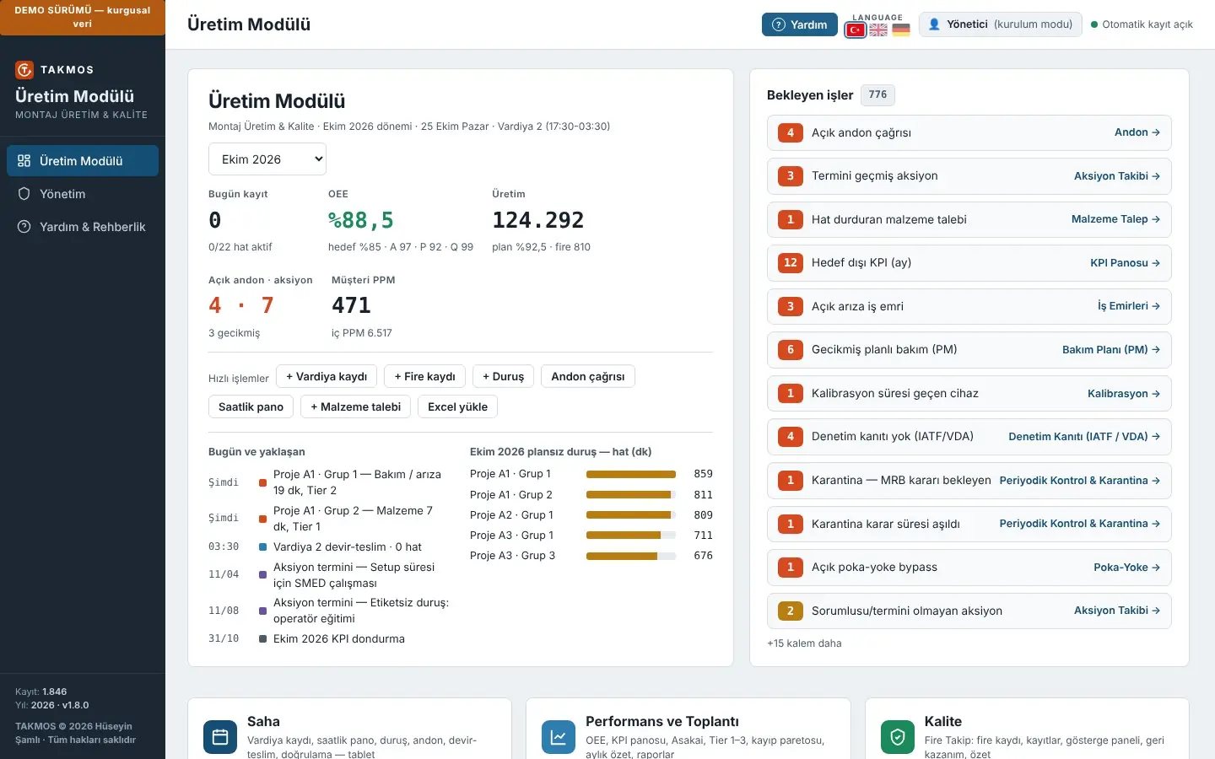Screen dimensions: 1215x759
Task: Click the Saha calendar icon
Action: pyautogui.click(x=220, y=737)
